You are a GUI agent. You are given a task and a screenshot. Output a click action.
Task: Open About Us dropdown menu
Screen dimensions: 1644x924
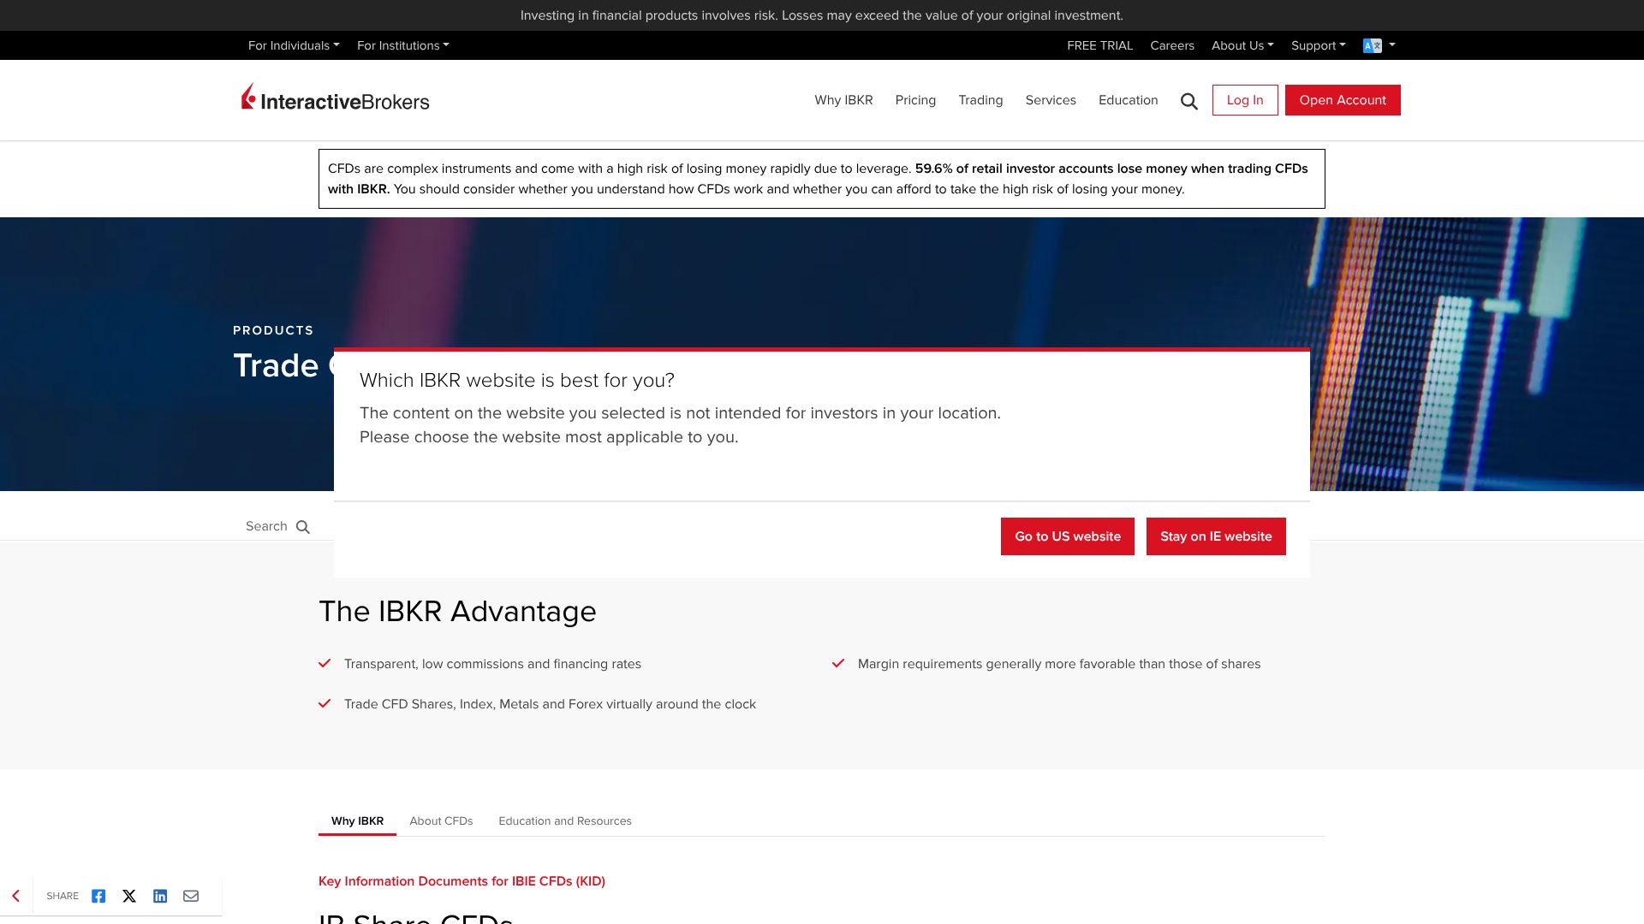[x=1242, y=45]
